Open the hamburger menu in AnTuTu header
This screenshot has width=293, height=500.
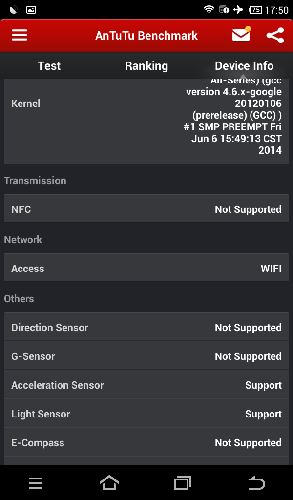click(x=20, y=36)
